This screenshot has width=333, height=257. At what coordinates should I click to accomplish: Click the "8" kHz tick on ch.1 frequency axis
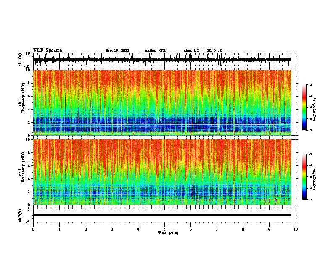(x=29, y=83)
